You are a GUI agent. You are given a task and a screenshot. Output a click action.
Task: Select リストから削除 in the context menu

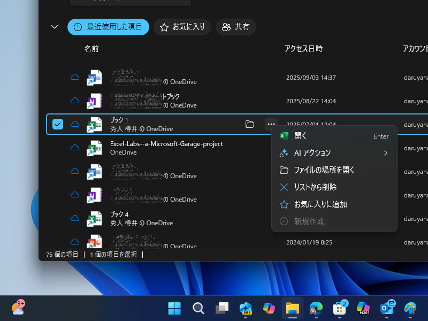pyautogui.click(x=334, y=187)
